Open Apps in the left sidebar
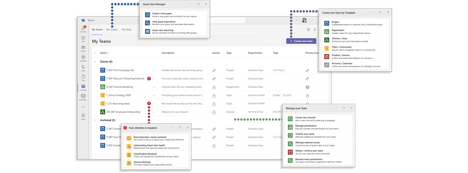Viewport: 468px width, 173px height. (x=83, y=117)
